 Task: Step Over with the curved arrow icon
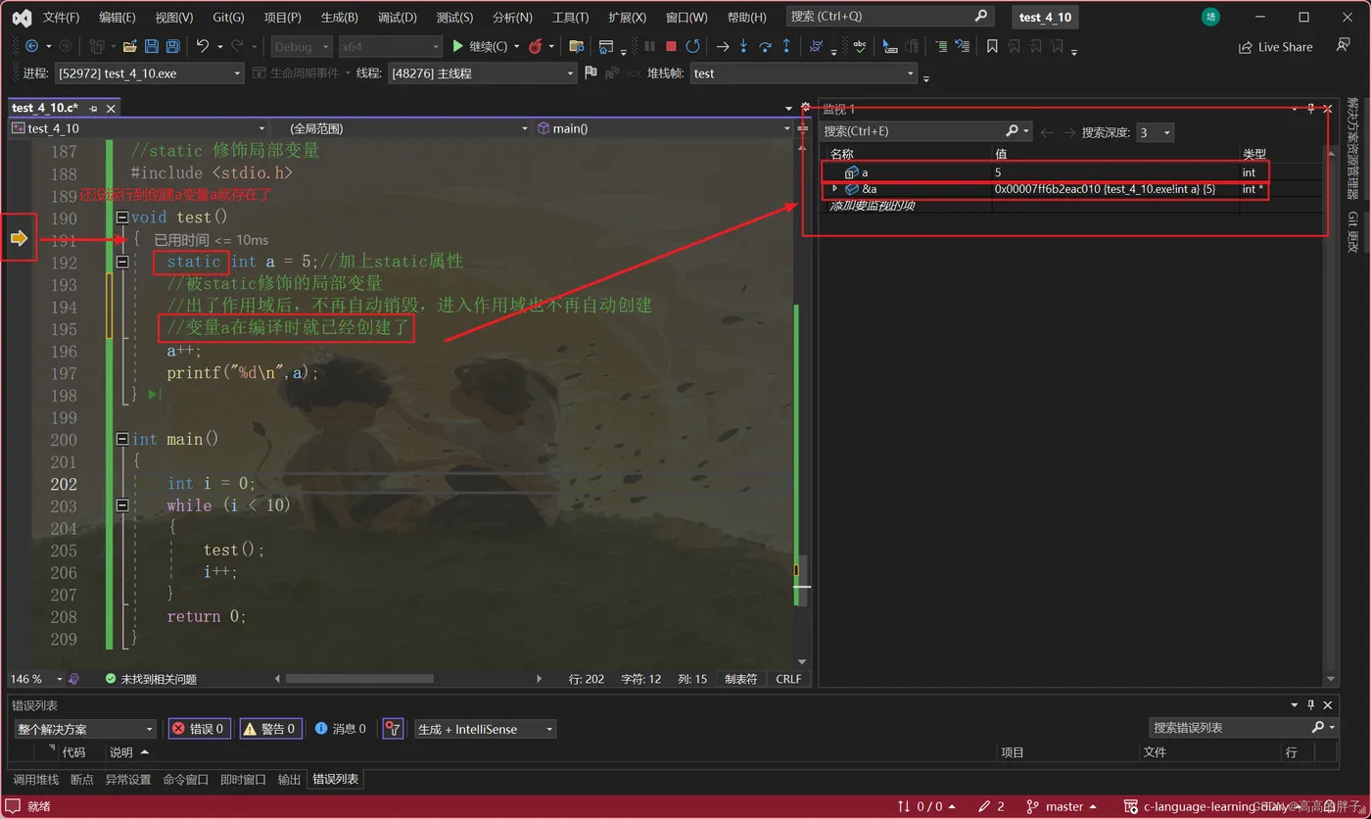[x=765, y=46]
